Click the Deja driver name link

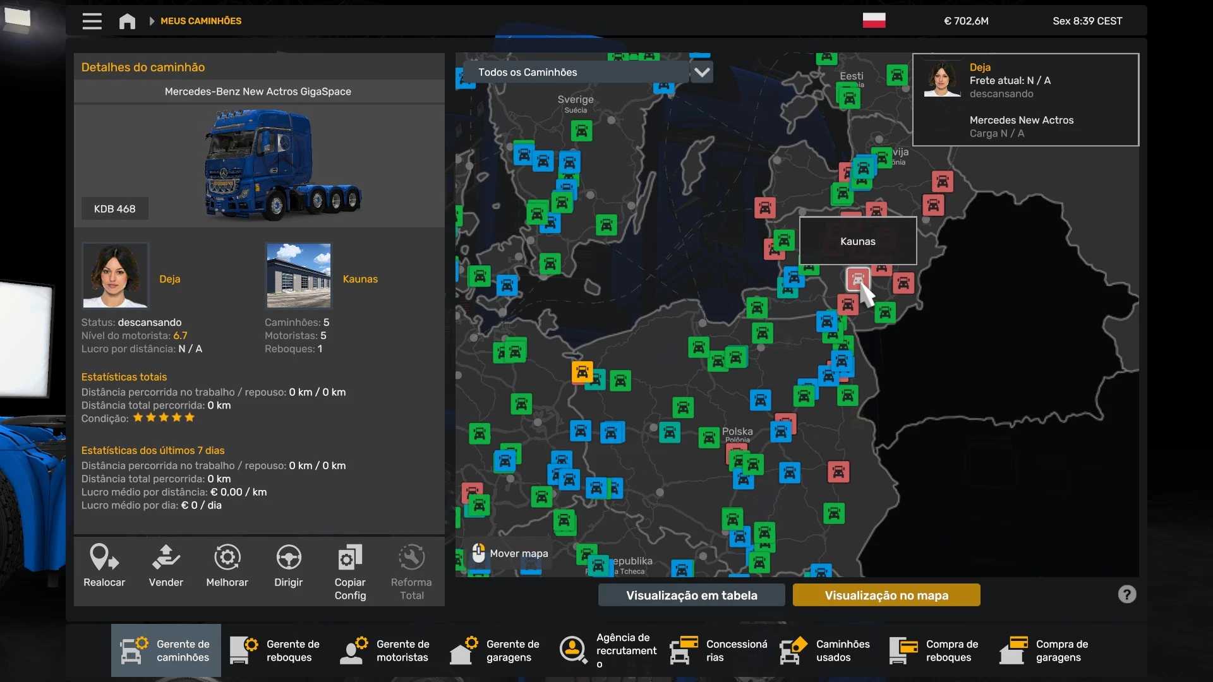pos(169,278)
